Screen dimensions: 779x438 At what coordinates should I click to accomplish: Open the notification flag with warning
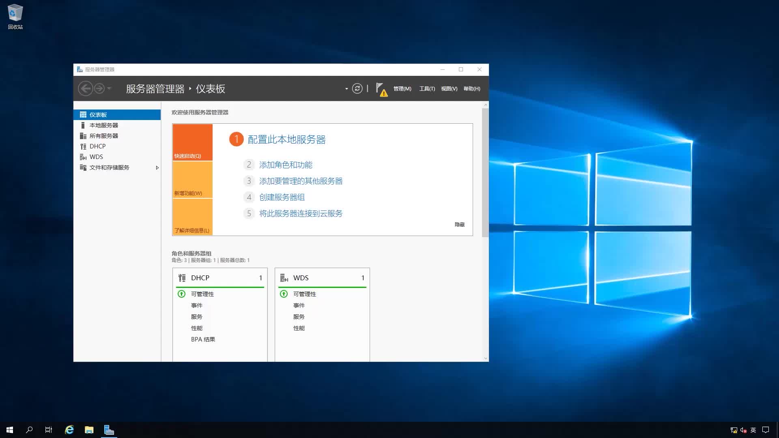point(381,89)
